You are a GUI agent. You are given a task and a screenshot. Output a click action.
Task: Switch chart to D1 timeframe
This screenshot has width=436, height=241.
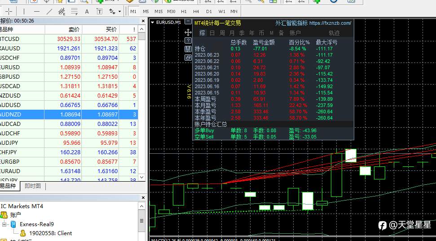(x=209, y=11)
